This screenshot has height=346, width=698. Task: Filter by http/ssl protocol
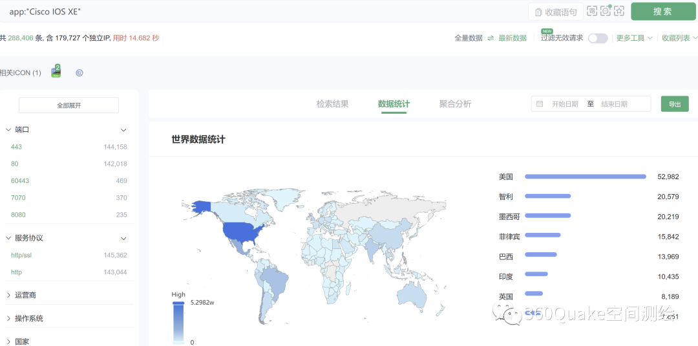click(x=21, y=255)
